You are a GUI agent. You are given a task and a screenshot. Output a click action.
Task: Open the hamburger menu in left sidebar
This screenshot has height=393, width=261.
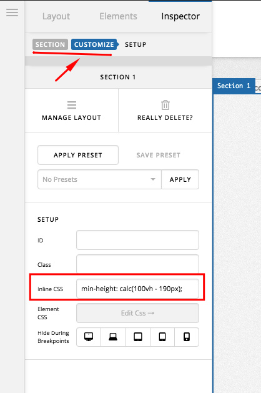click(x=12, y=12)
